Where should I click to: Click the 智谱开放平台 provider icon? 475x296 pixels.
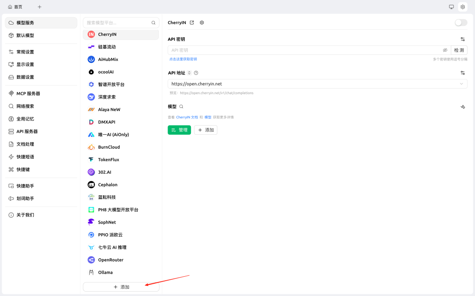click(x=91, y=85)
